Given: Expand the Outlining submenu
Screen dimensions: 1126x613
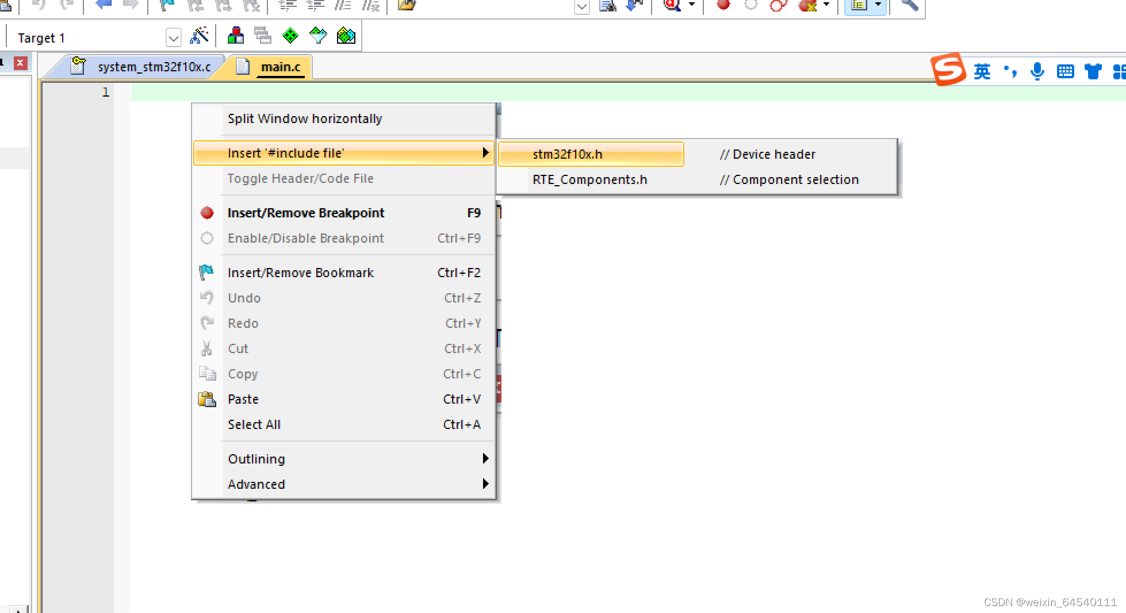Looking at the screenshot, I should tap(256, 458).
